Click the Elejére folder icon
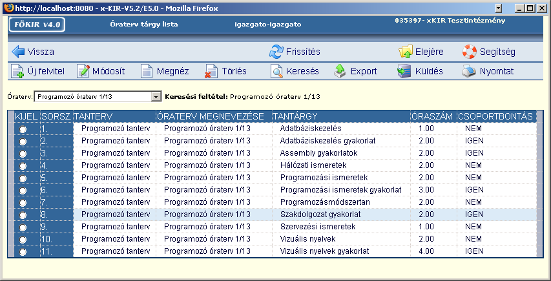This screenshot has width=551, height=281. tap(406, 52)
